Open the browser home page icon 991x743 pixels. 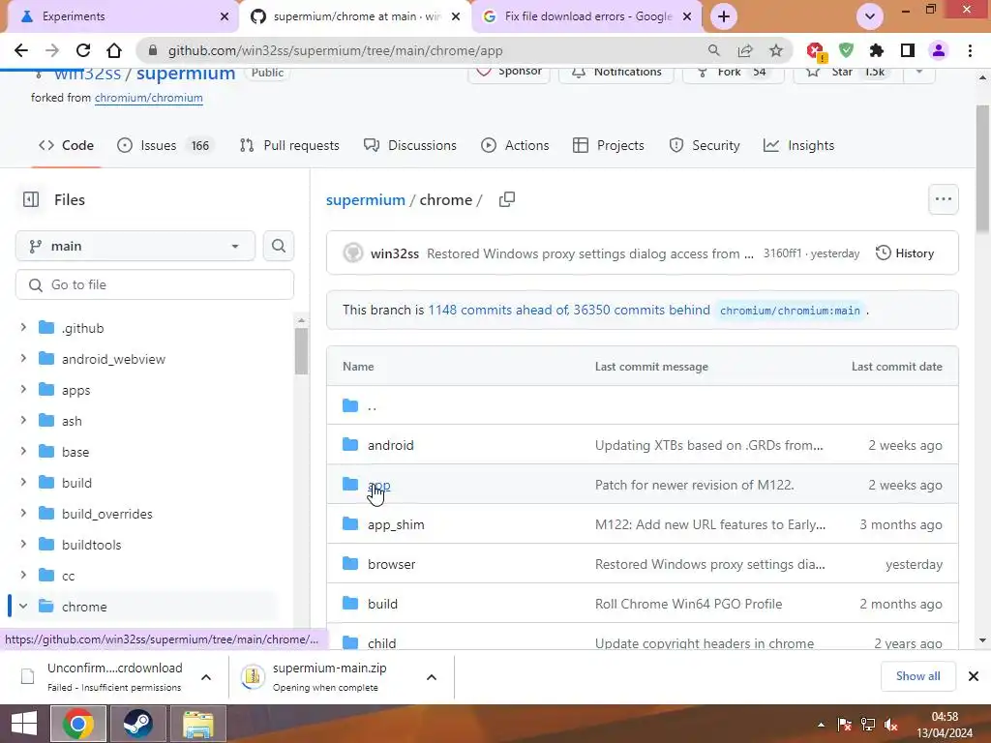coord(114,50)
